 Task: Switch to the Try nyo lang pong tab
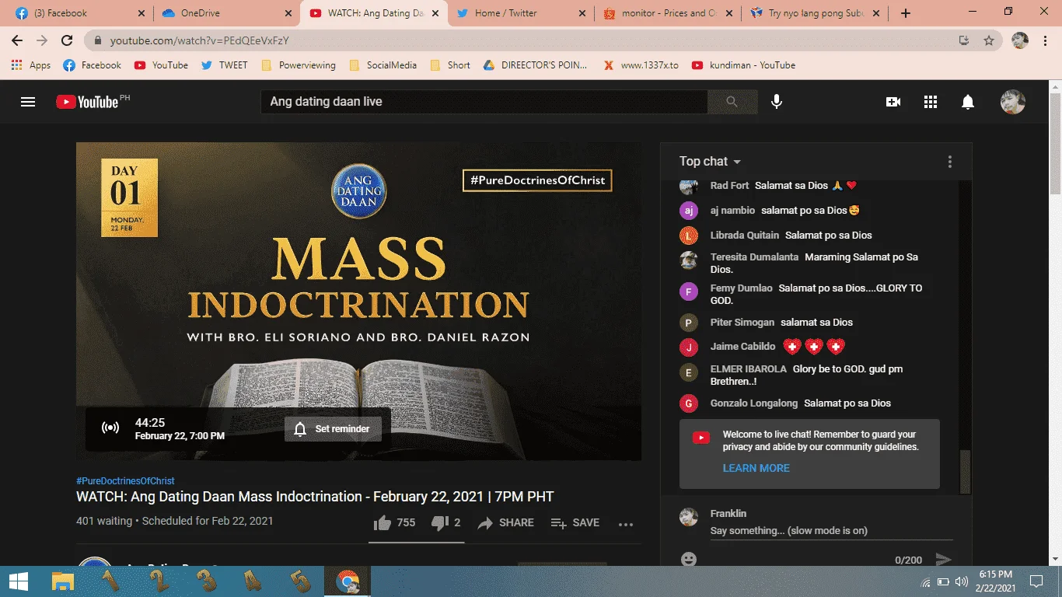[x=816, y=13]
